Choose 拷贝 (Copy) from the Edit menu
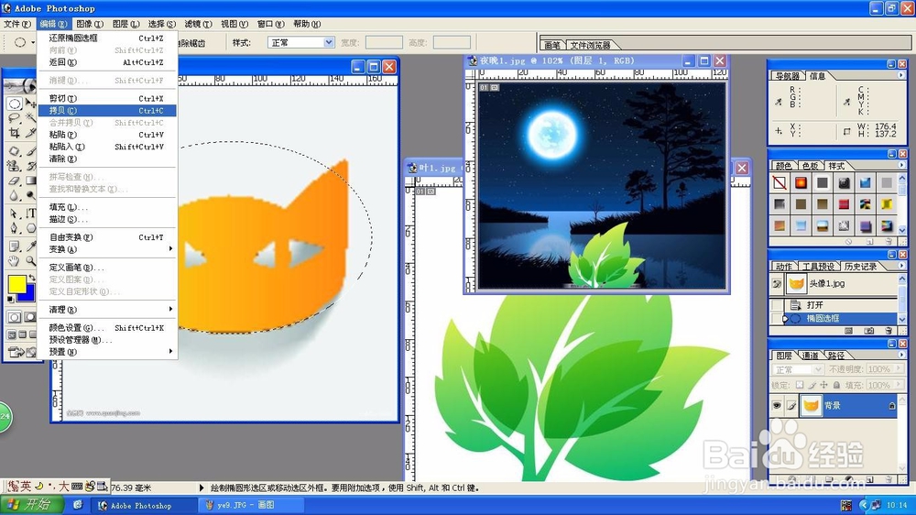Screen dimensions: 916x515 pyautogui.click(x=107, y=111)
